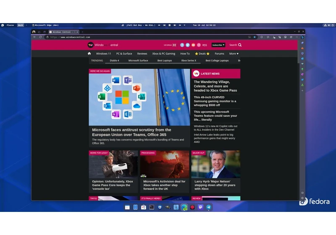Screen dimensions: 336x235
Task: Click the RSS link
Action: 205,45
